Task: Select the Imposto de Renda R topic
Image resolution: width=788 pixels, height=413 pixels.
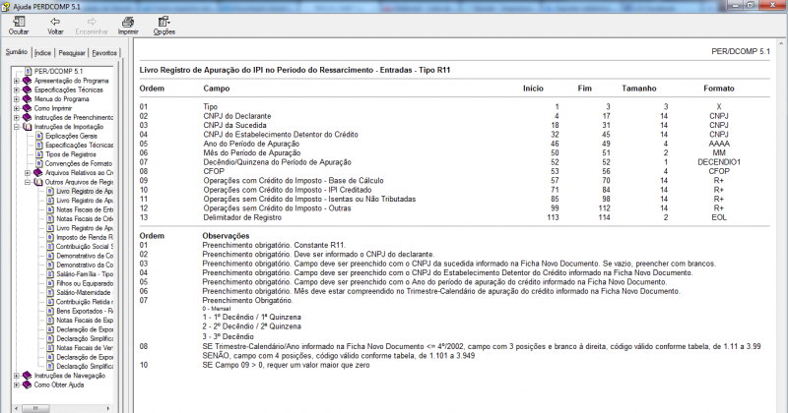Action: [85, 237]
